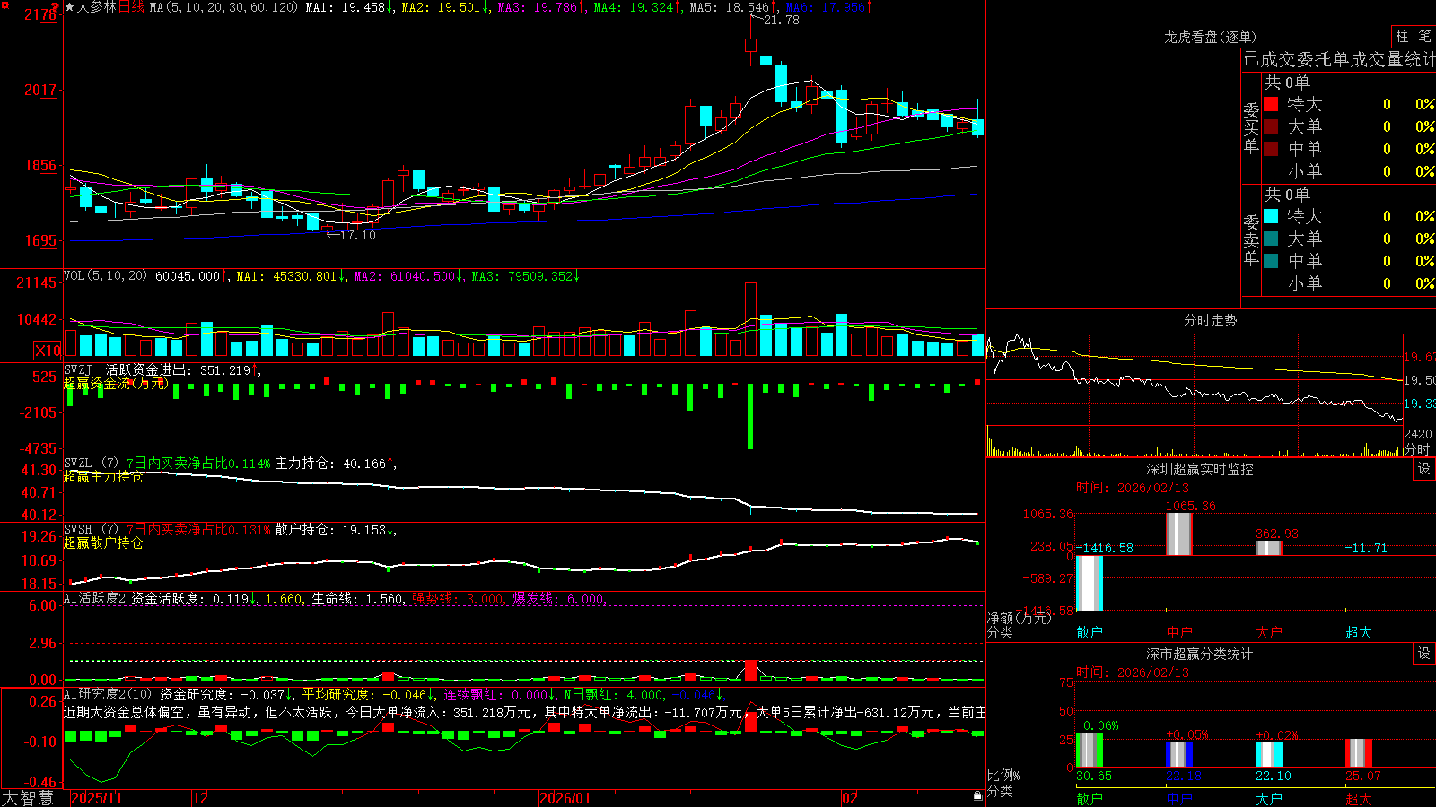The image size is (1436, 807).
Task: Switch to 笔 tick display mode
Action: 1424,36
